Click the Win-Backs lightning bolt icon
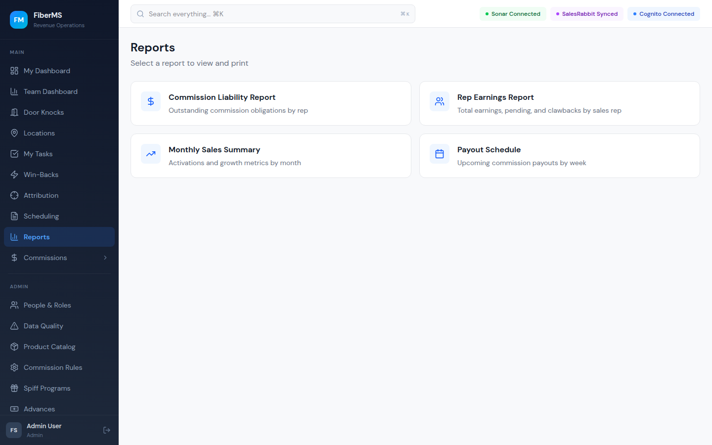712x445 pixels. (15, 175)
